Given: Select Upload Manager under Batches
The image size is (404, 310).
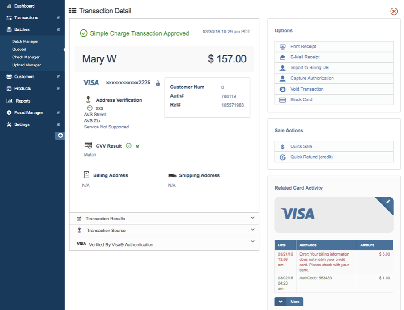Looking at the screenshot, I should click(x=26, y=65).
